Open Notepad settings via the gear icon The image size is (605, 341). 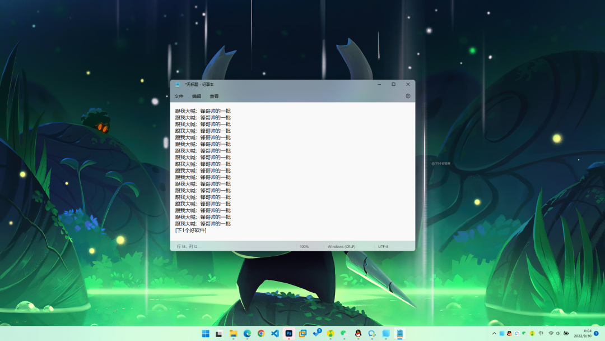tap(408, 95)
